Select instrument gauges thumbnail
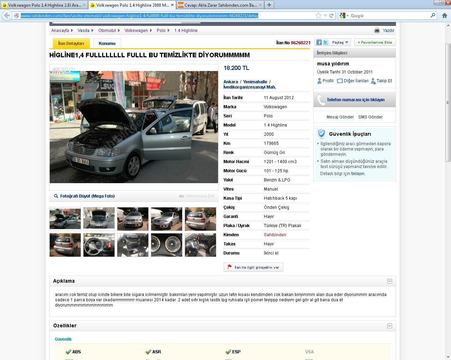 pos(167,245)
